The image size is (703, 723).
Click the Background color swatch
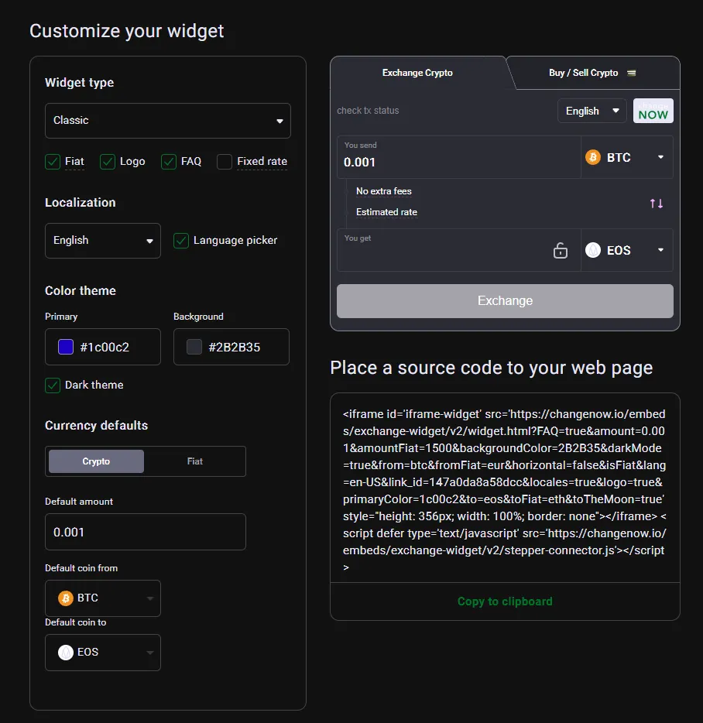(194, 347)
